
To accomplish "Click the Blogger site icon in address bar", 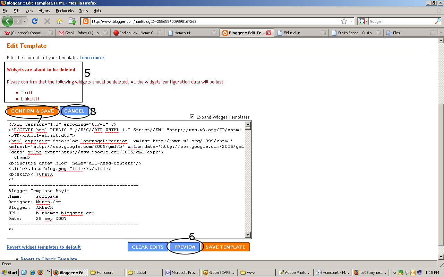I will pos(86,21).
